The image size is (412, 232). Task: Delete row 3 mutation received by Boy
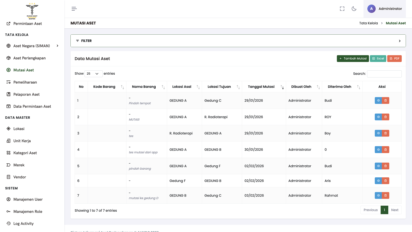pos(385,133)
